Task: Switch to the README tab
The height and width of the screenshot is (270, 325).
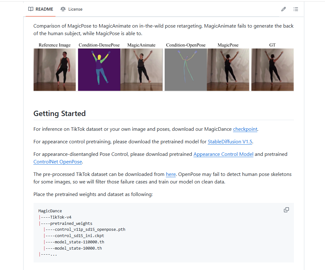Action: pyautogui.click(x=41, y=9)
